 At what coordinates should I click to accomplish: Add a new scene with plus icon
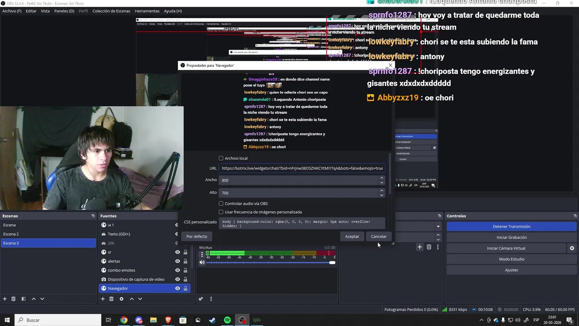pos(5,299)
